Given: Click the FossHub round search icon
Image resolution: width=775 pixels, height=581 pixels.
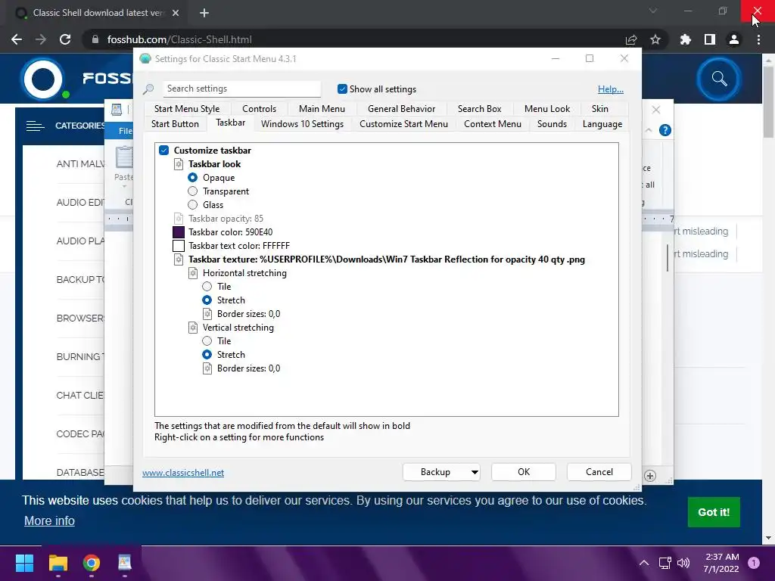Looking at the screenshot, I should (719, 79).
